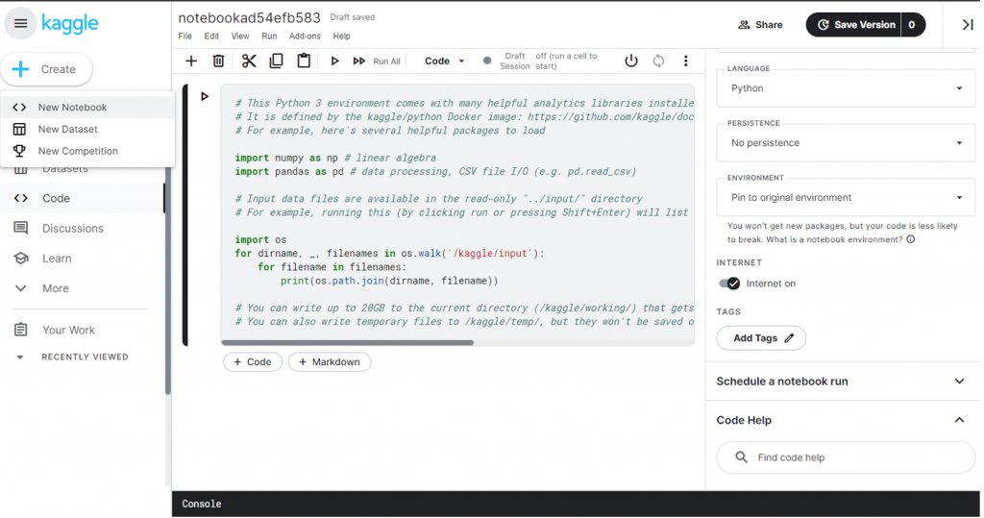Add a new cell with plus icon

coord(191,61)
